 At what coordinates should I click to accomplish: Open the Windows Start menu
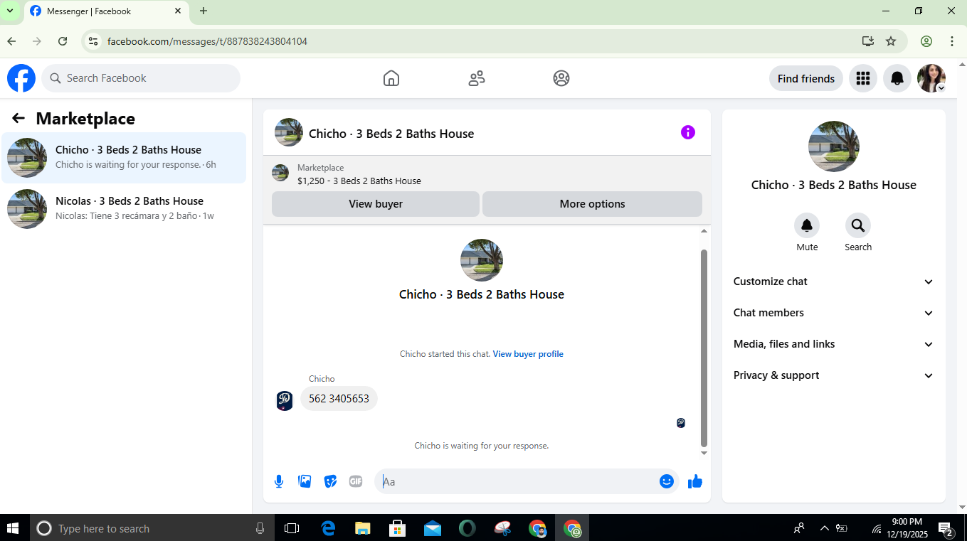pos(13,528)
